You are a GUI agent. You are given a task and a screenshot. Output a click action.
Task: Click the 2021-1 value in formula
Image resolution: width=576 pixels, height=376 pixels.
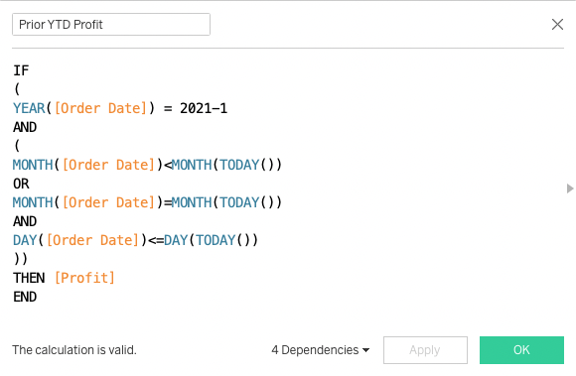tap(204, 108)
